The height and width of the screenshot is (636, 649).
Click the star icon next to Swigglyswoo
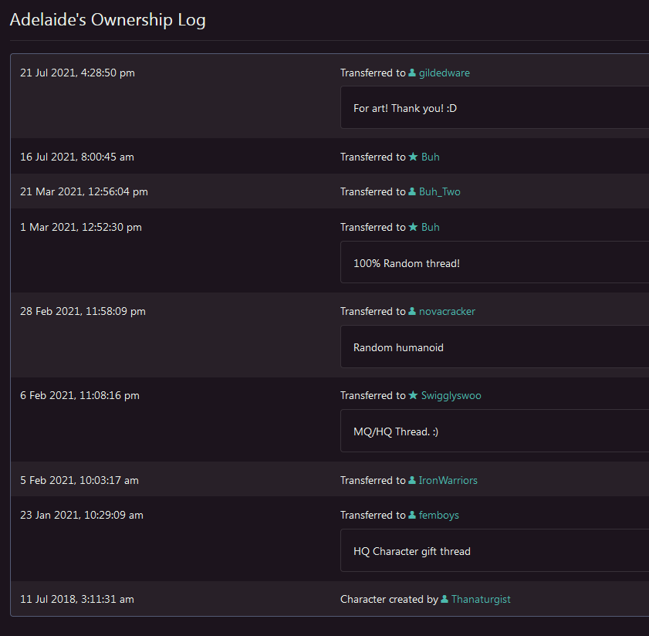click(413, 395)
